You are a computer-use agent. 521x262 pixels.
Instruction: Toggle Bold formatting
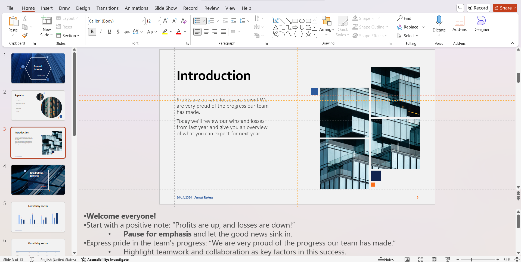point(92,32)
